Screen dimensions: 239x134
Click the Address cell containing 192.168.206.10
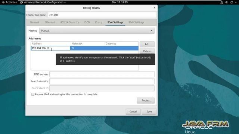pos(50,48)
